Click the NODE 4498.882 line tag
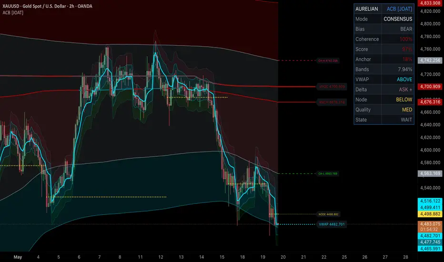This screenshot has height=262, width=444. pyautogui.click(x=328, y=214)
